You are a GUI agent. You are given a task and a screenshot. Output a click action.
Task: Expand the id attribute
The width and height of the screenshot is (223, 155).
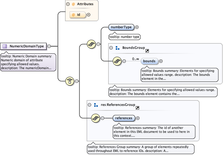(x=89, y=14)
